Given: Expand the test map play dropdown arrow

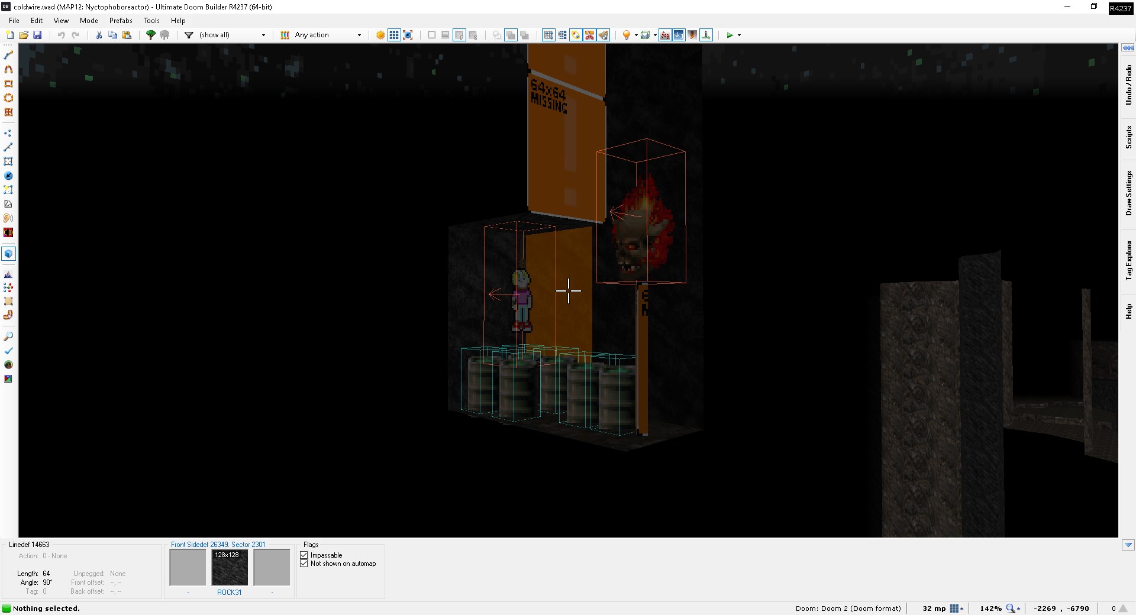Looking at the screenshot, I should [x=739, y=35].
